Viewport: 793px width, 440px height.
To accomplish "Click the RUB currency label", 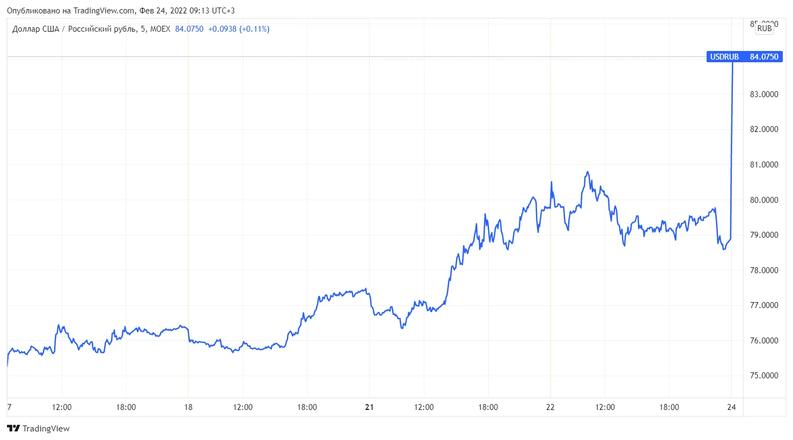I will point(764,28).
